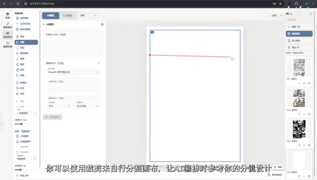Open the panel number dropdown under redo
Viewport: 317px width, 180px height.
(x=27, y=112)
